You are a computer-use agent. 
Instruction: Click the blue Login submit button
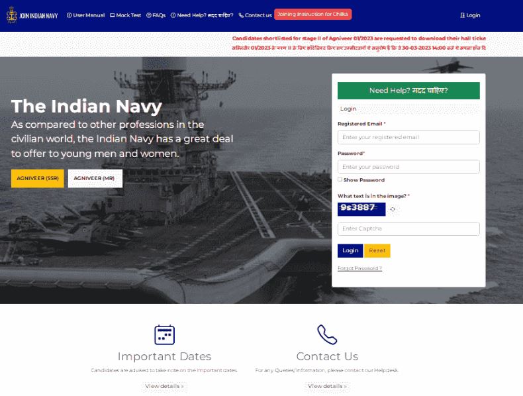pos(350,250)
